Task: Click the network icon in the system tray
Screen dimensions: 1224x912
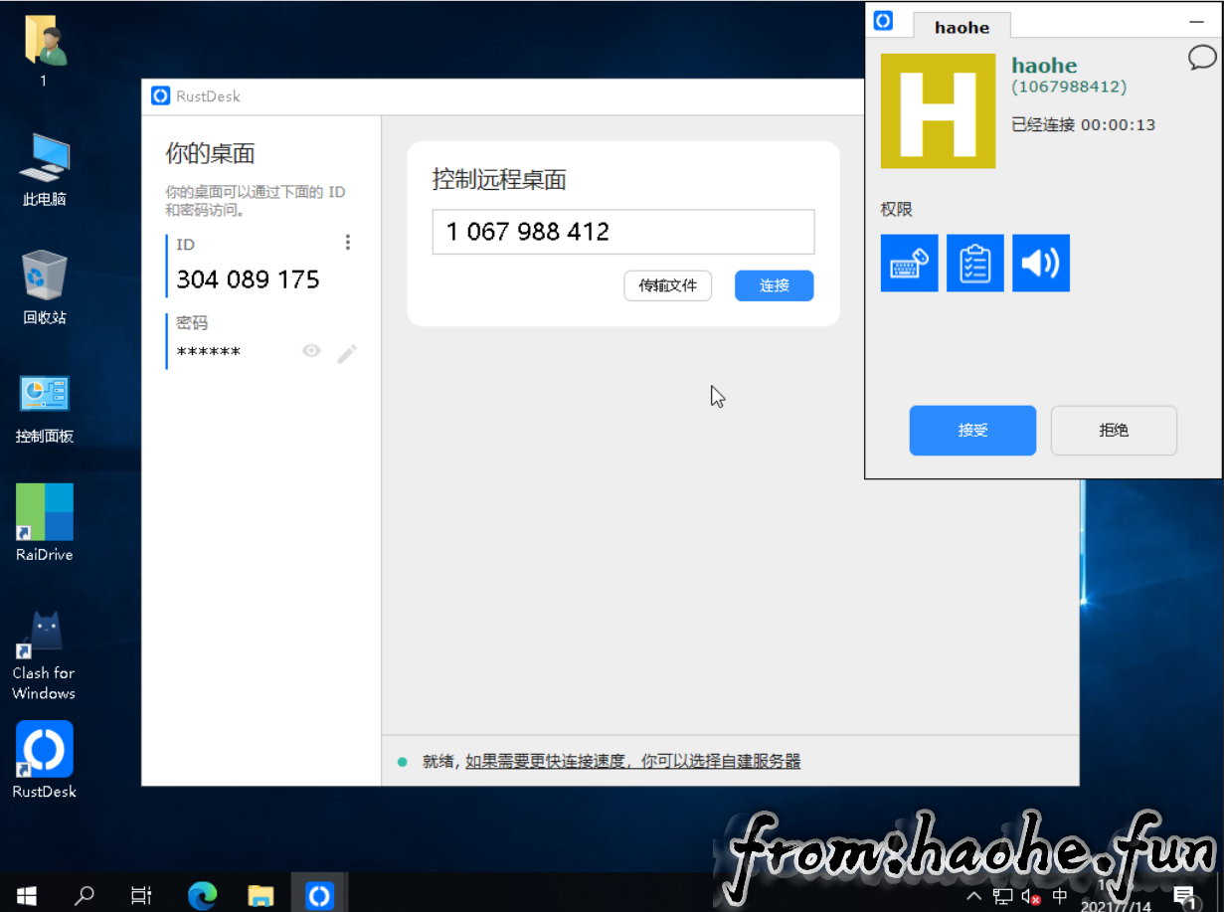Action: click(x=1003, y=896)
